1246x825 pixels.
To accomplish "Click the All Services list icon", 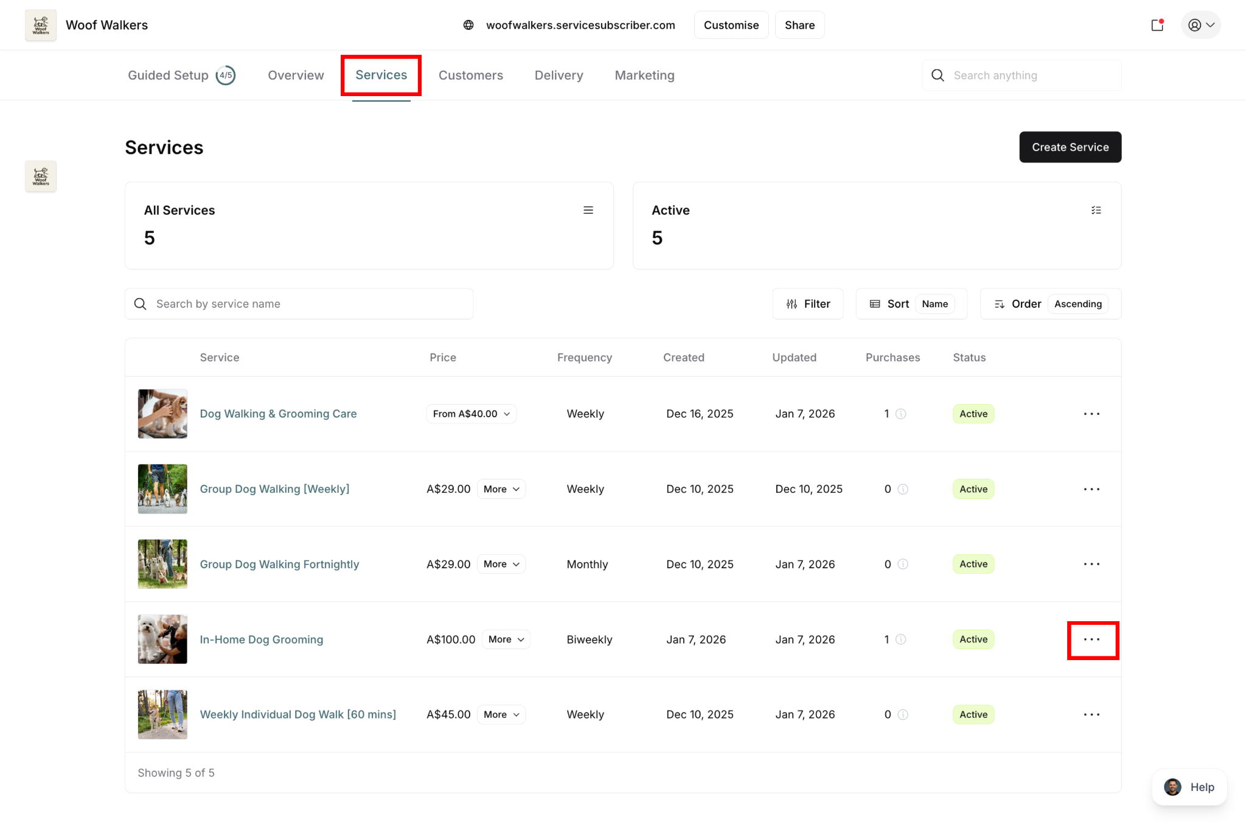I will (588, 210).
